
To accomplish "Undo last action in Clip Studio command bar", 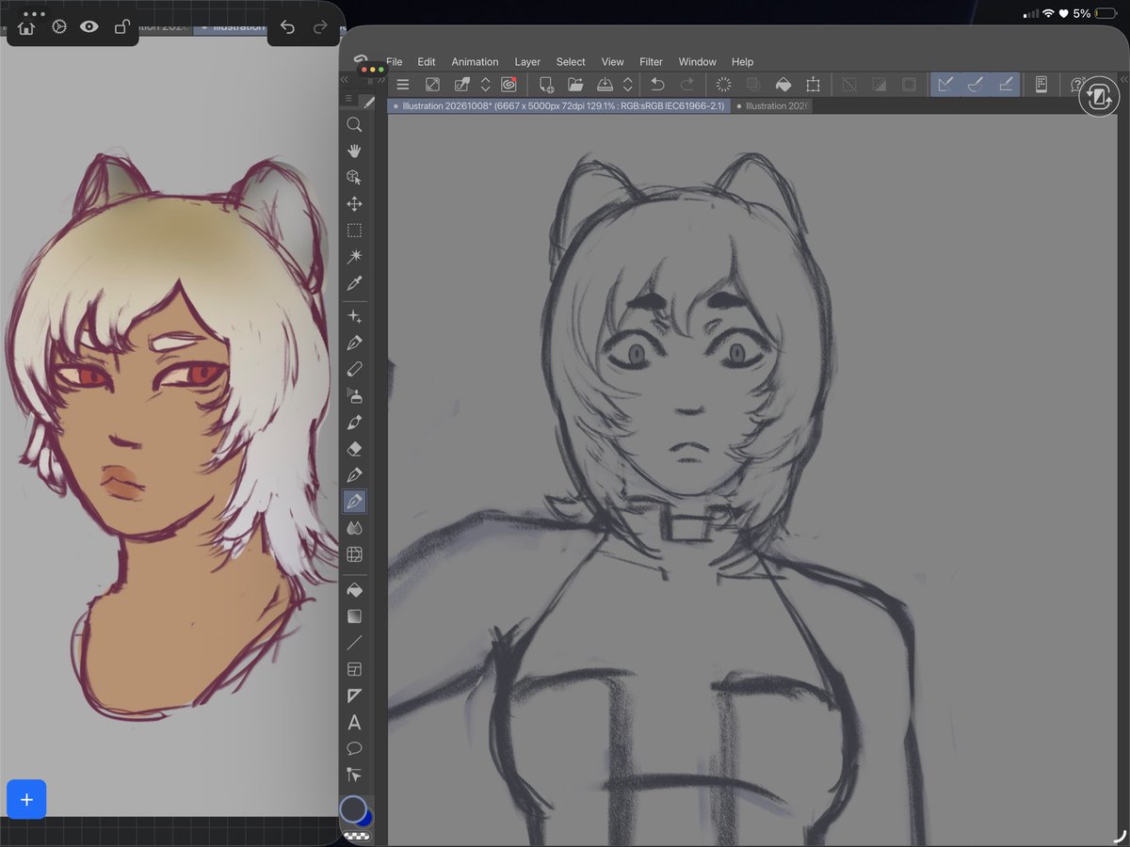I will click(x=658, y=85).
